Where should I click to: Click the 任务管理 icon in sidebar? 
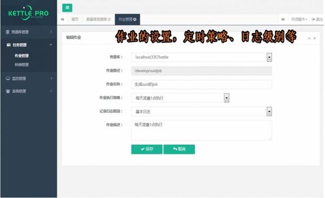[9, 45]
